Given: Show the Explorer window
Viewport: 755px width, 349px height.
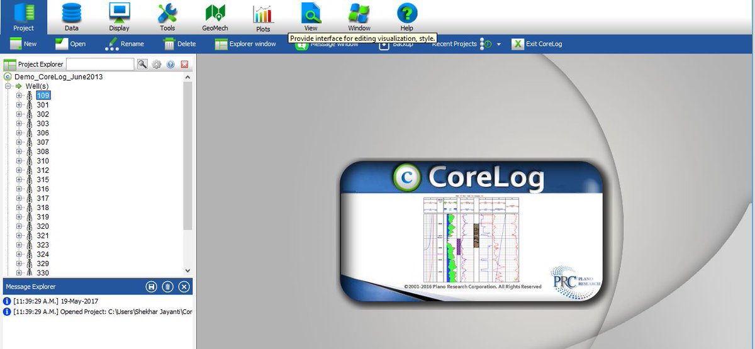Looking at the screenshot, I should (x=245, y=44).
